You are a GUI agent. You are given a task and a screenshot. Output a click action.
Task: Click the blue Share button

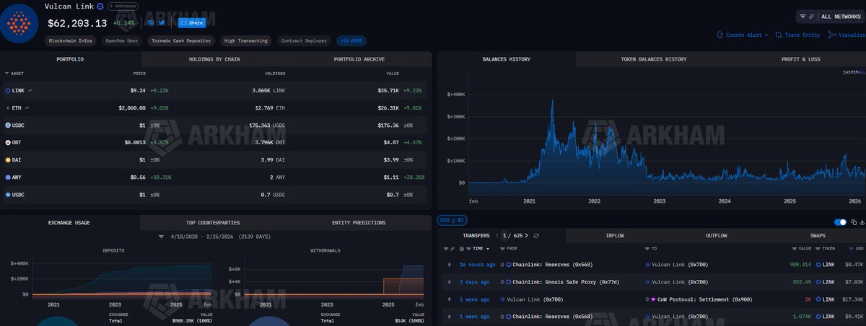pos(191,22)
